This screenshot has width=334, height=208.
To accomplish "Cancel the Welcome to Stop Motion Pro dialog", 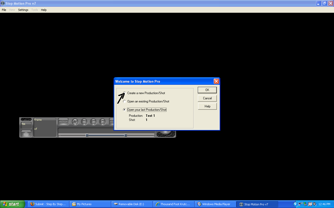I will tap(207, 98).
